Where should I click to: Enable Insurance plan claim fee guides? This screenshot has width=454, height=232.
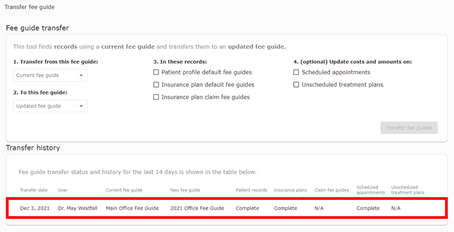[156, 97]
